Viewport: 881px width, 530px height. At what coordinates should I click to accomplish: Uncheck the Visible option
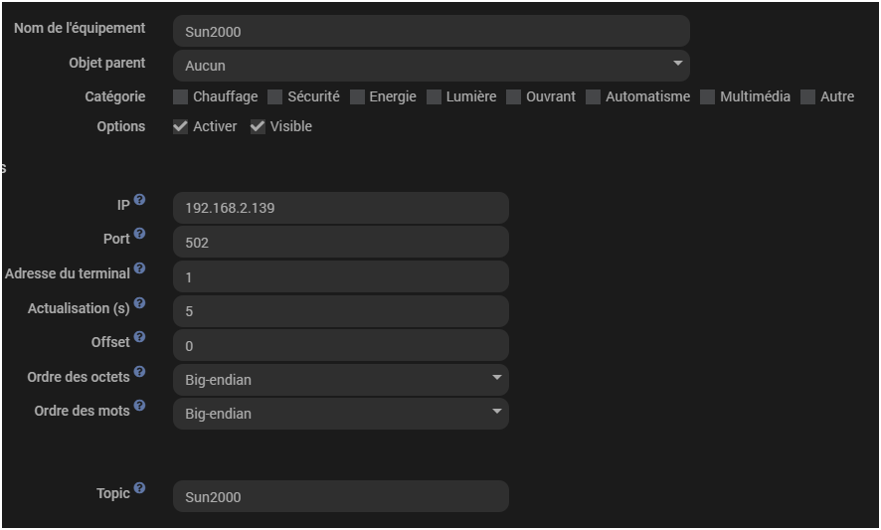pos(258,126)
